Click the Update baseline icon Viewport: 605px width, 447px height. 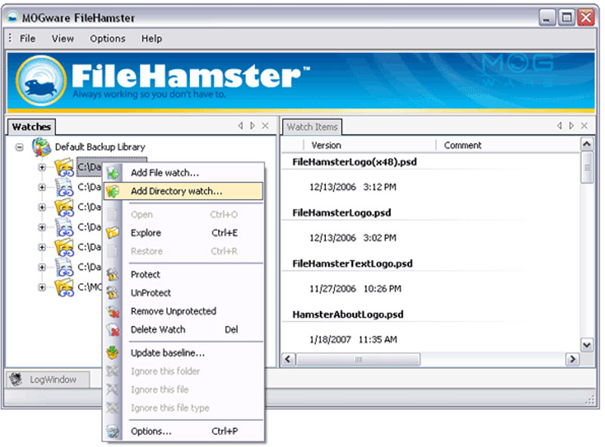pyautogui.click(x=113, y=352)
